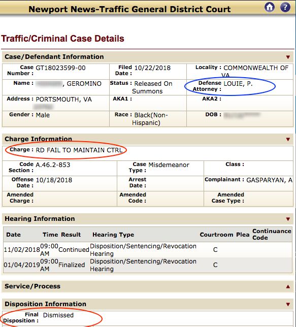Click the Date column header
The height and width of the screenshot is (327, 296).
[13, 235]
